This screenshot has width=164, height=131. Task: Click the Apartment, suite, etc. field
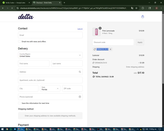[x=50, y=80]
